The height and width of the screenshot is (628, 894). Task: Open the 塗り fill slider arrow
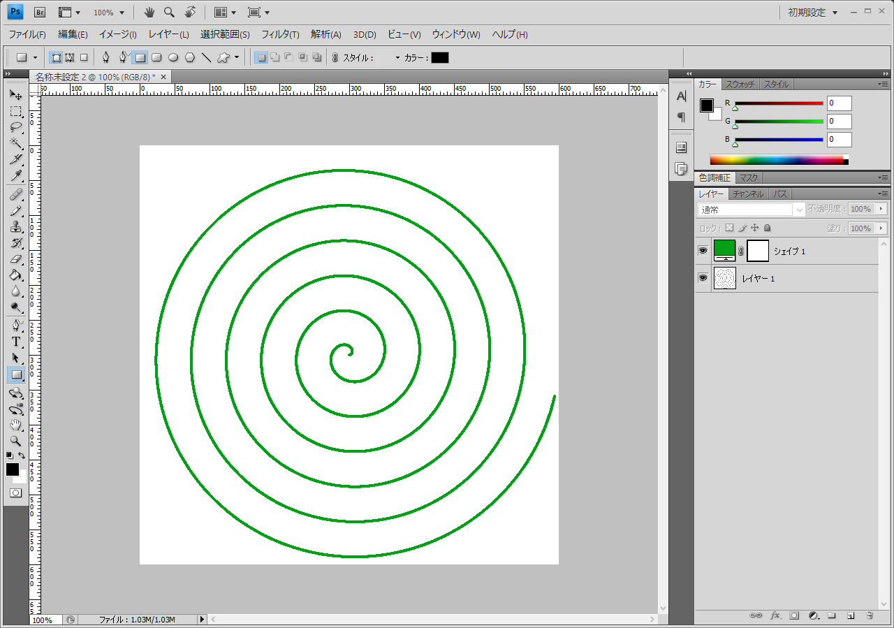coord(881,228)
